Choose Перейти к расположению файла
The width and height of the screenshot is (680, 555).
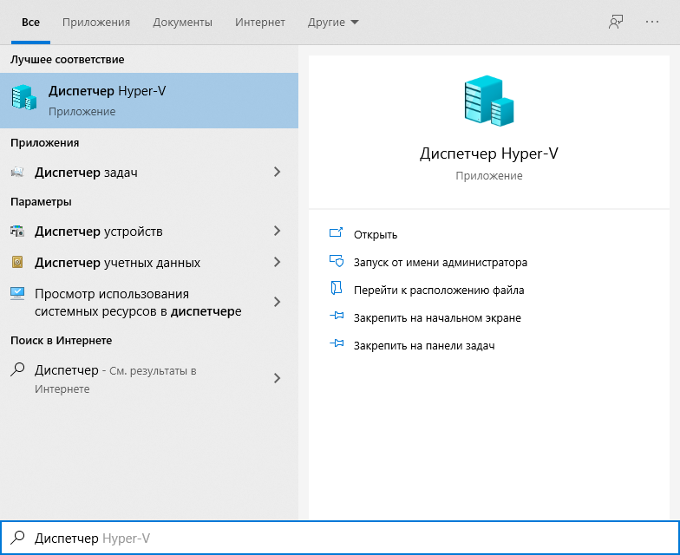pos(439,290)
